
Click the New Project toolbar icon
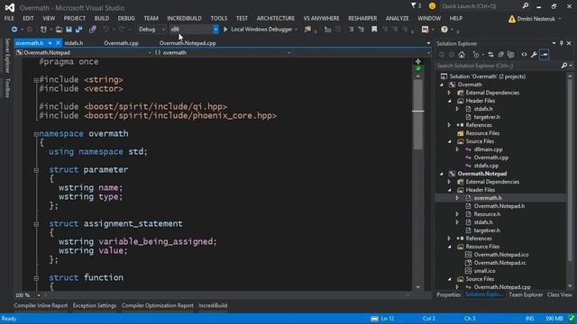tap(44, 30)
